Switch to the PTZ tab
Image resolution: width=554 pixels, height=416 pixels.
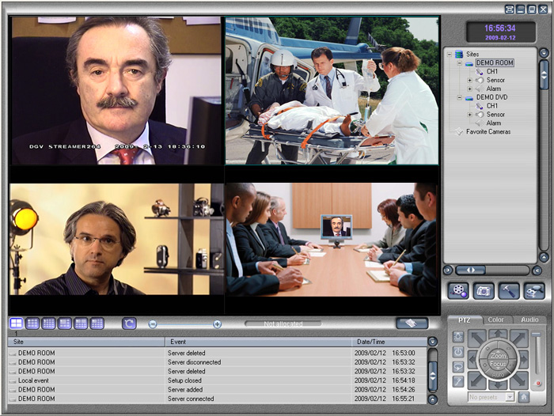(464, 320)
